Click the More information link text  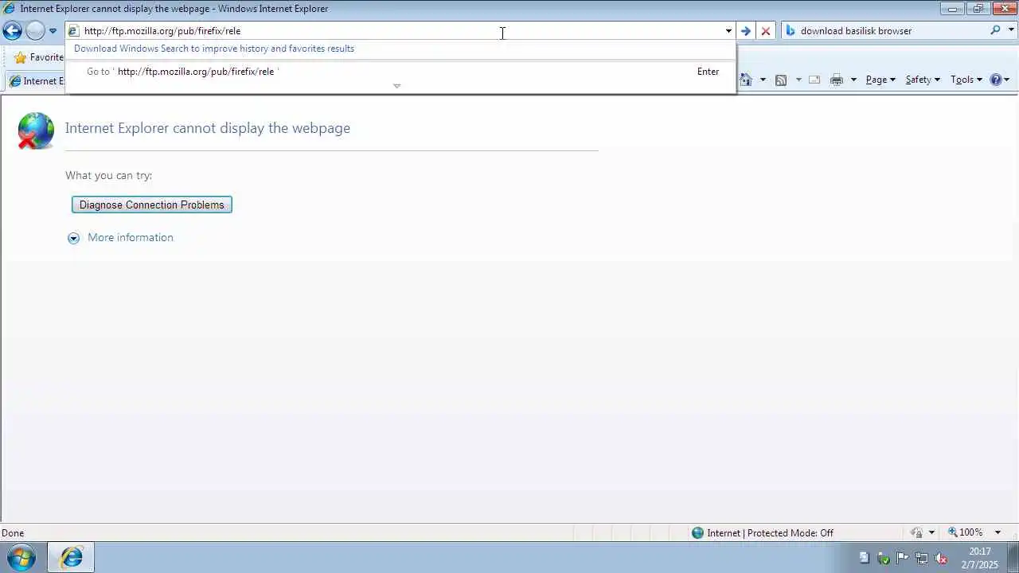click(x=131, y=237)
